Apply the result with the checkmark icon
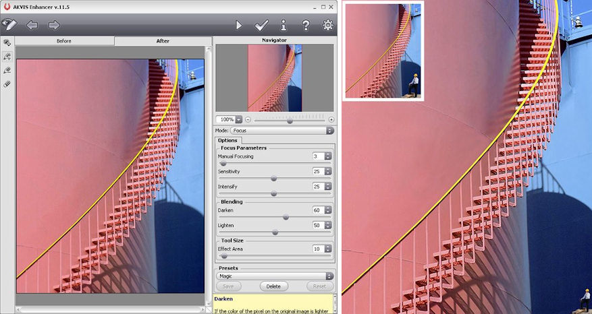Screen dimensions: 592x314 [261, 26]
